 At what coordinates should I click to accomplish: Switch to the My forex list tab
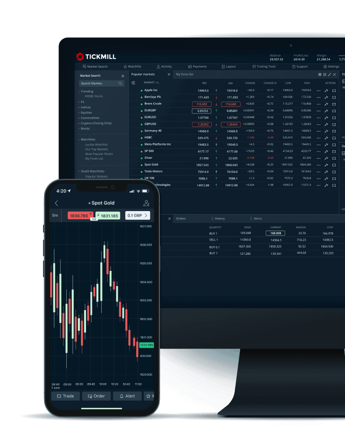pos(184,74)
